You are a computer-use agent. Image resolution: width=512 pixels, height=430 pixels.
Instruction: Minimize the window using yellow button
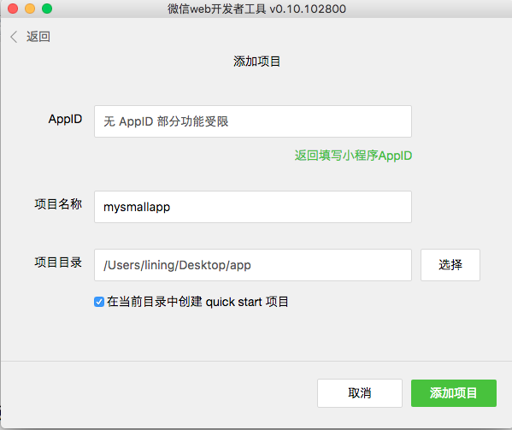30,9
